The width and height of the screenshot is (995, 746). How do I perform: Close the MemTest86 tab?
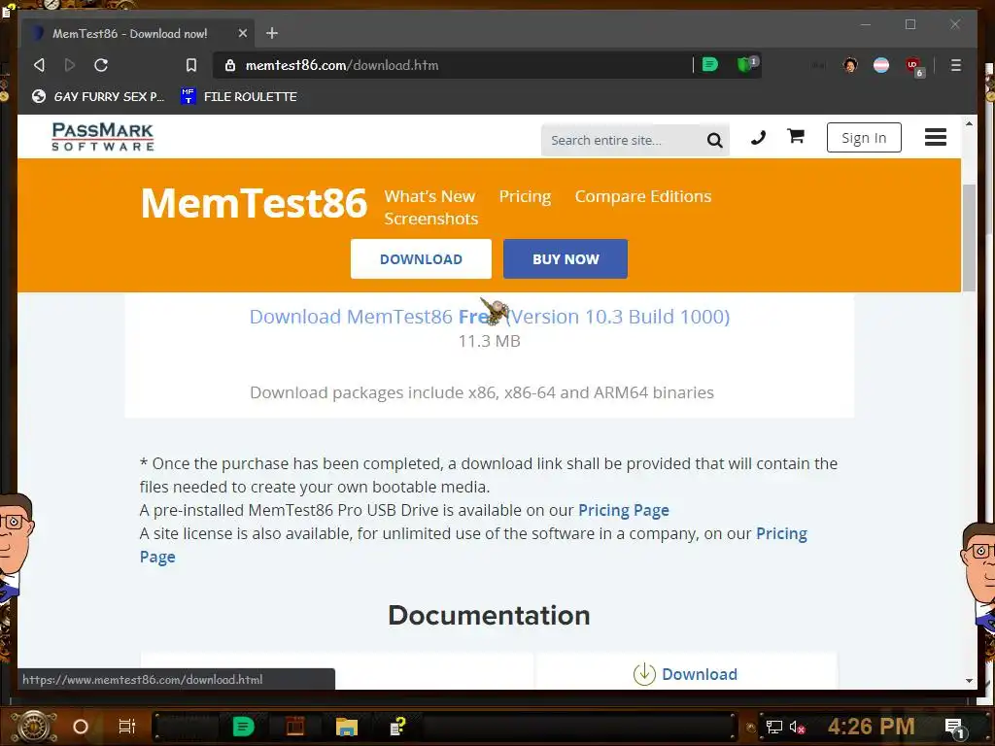[x=242, y=33]
